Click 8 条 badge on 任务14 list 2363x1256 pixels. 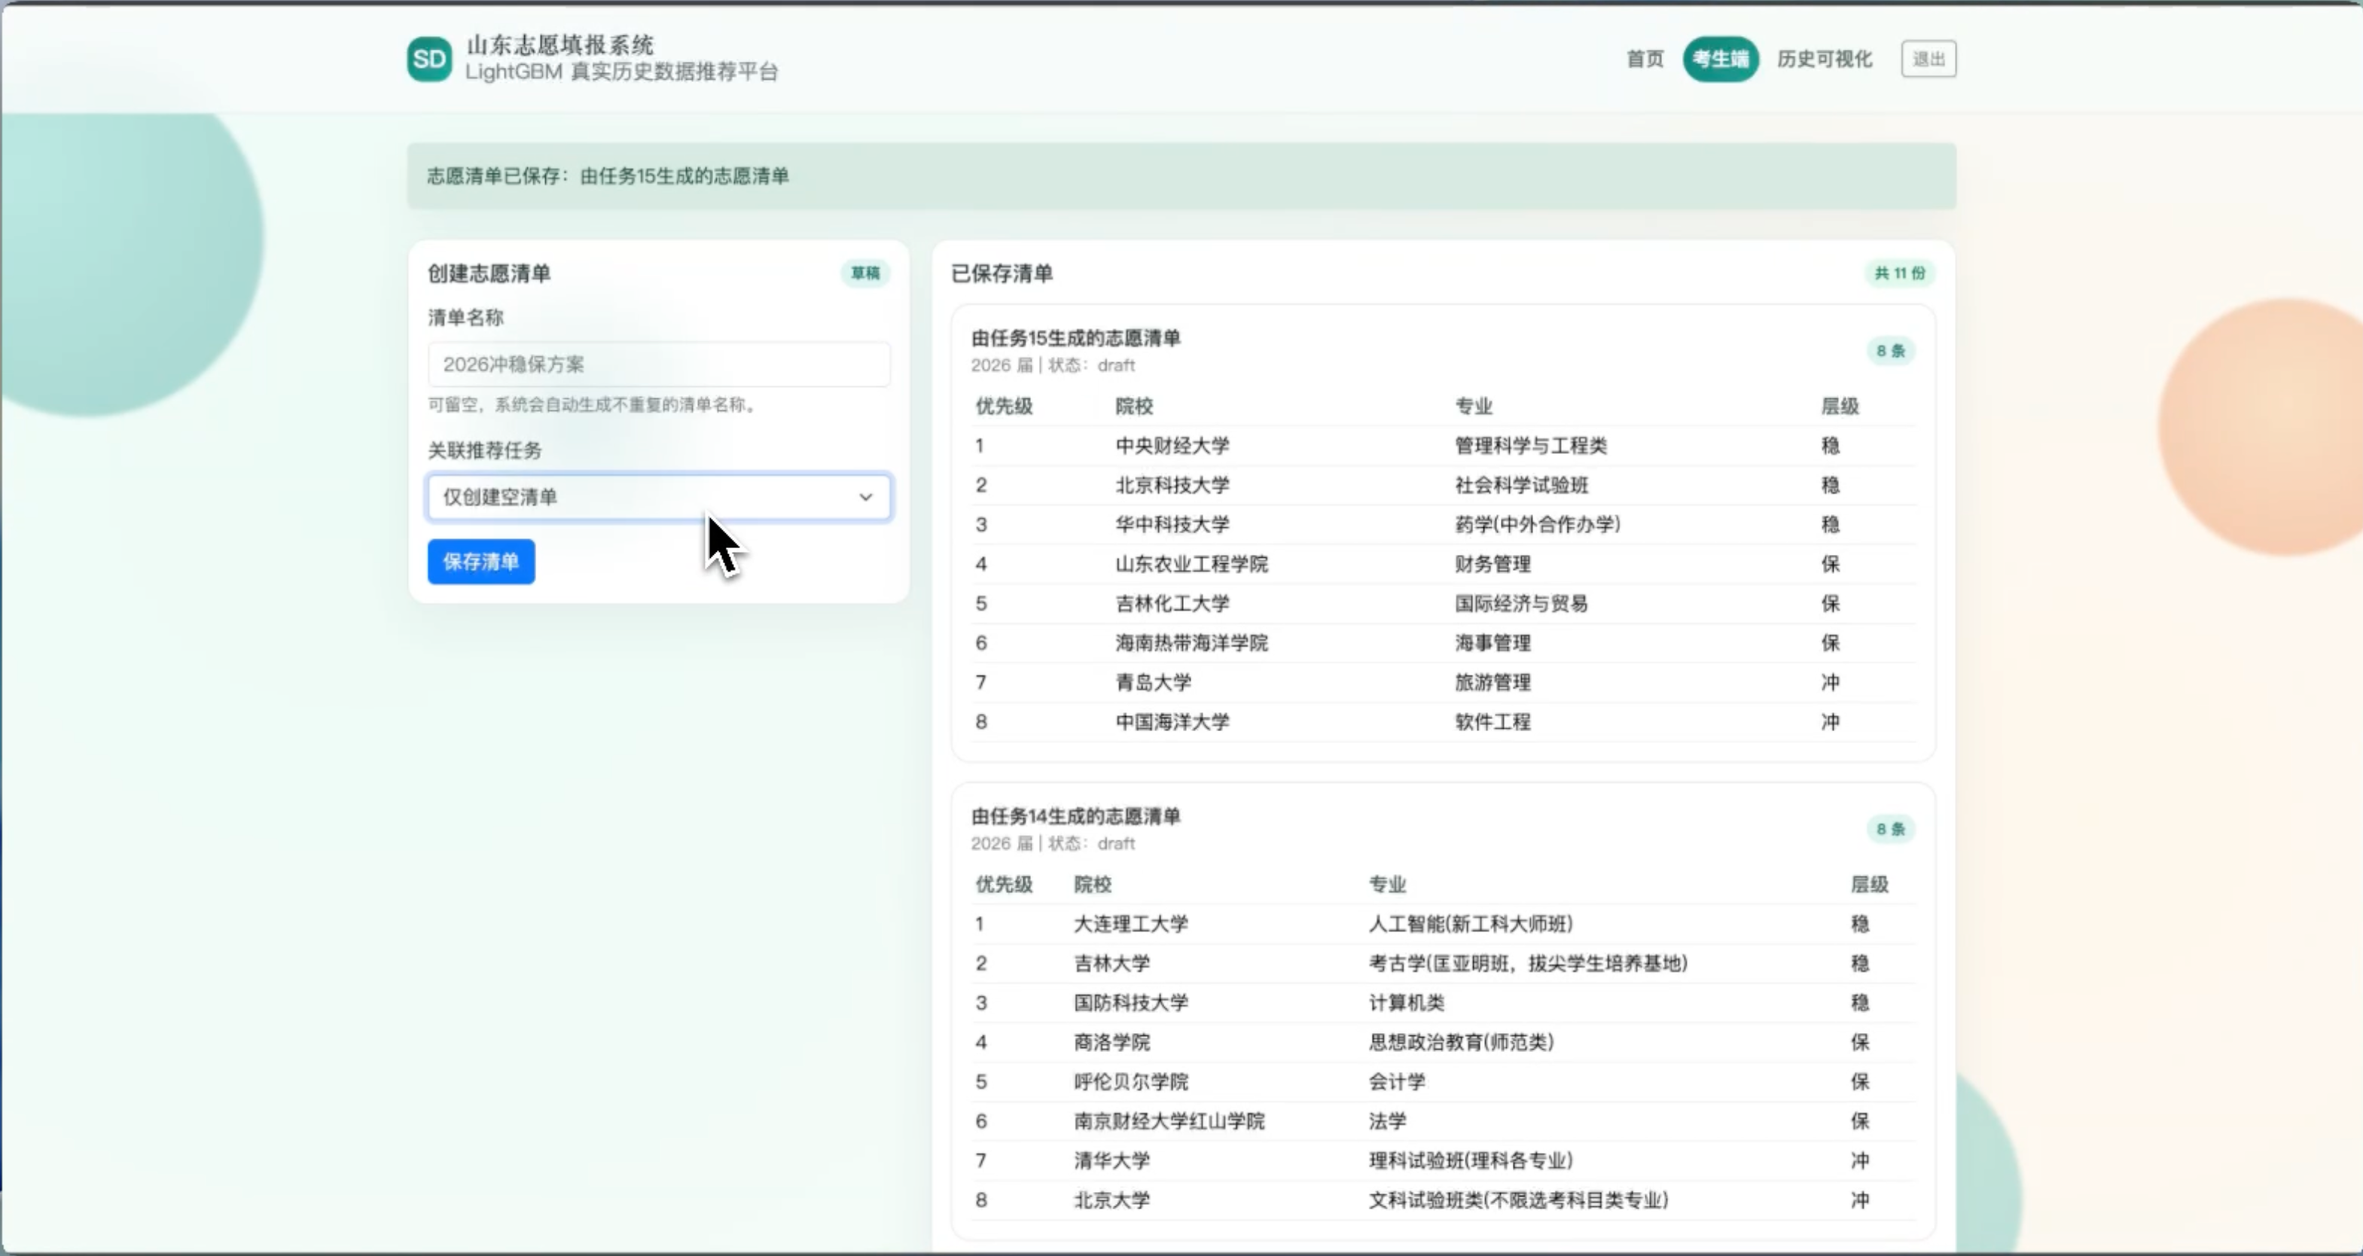tap(1889, 829)
